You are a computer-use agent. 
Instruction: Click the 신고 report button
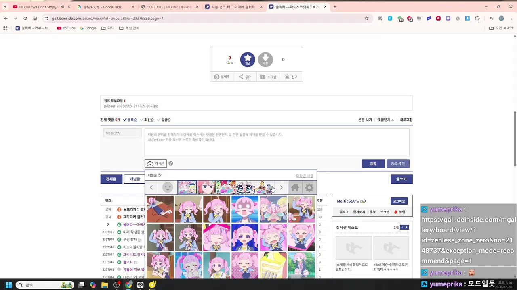point(291,77)
